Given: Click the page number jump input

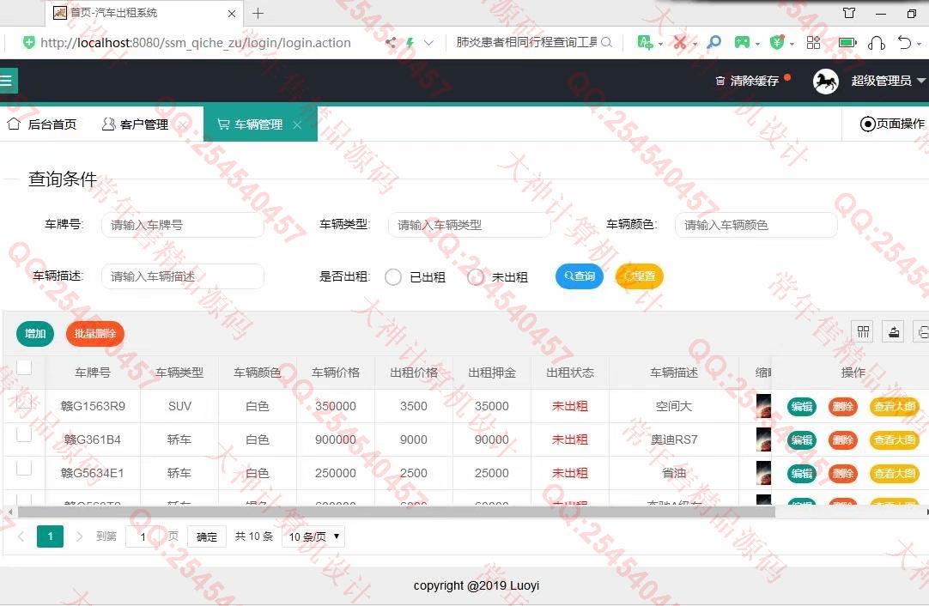Looking at the screenshot, I should 143,536.
